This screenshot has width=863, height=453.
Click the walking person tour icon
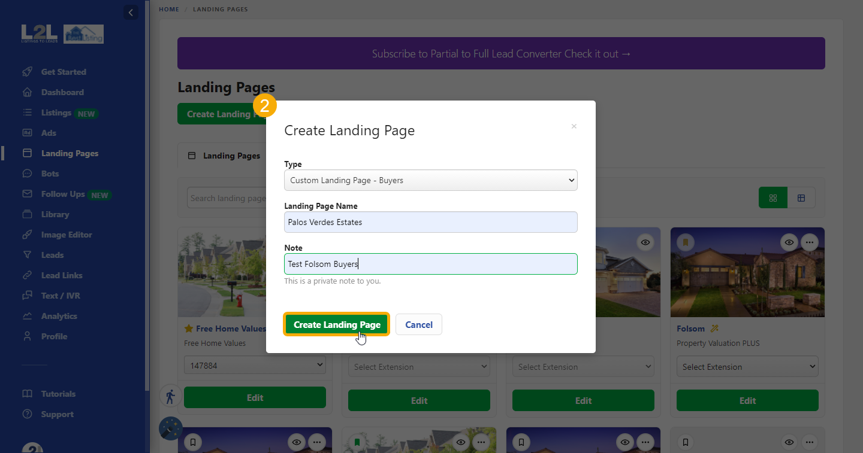(x=170, y=396)
